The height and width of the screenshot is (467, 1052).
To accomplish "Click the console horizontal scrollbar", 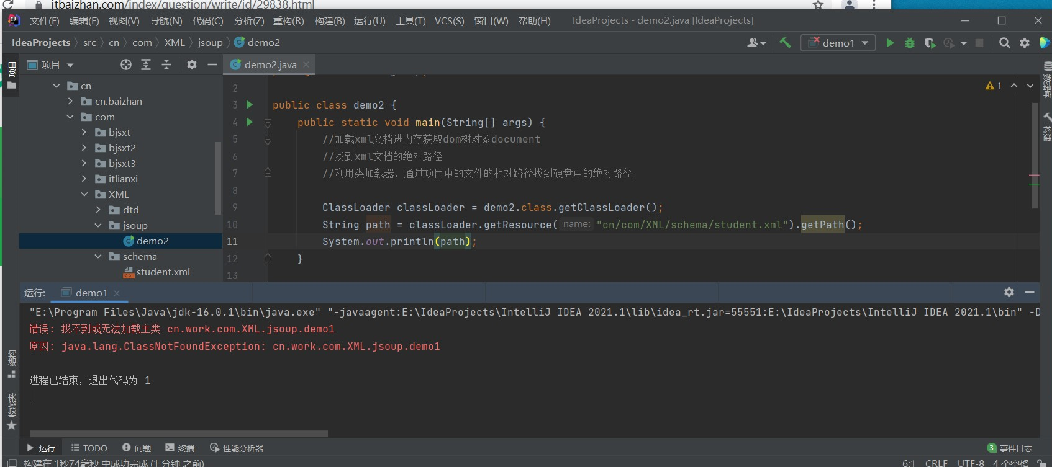I will point(179,434).
